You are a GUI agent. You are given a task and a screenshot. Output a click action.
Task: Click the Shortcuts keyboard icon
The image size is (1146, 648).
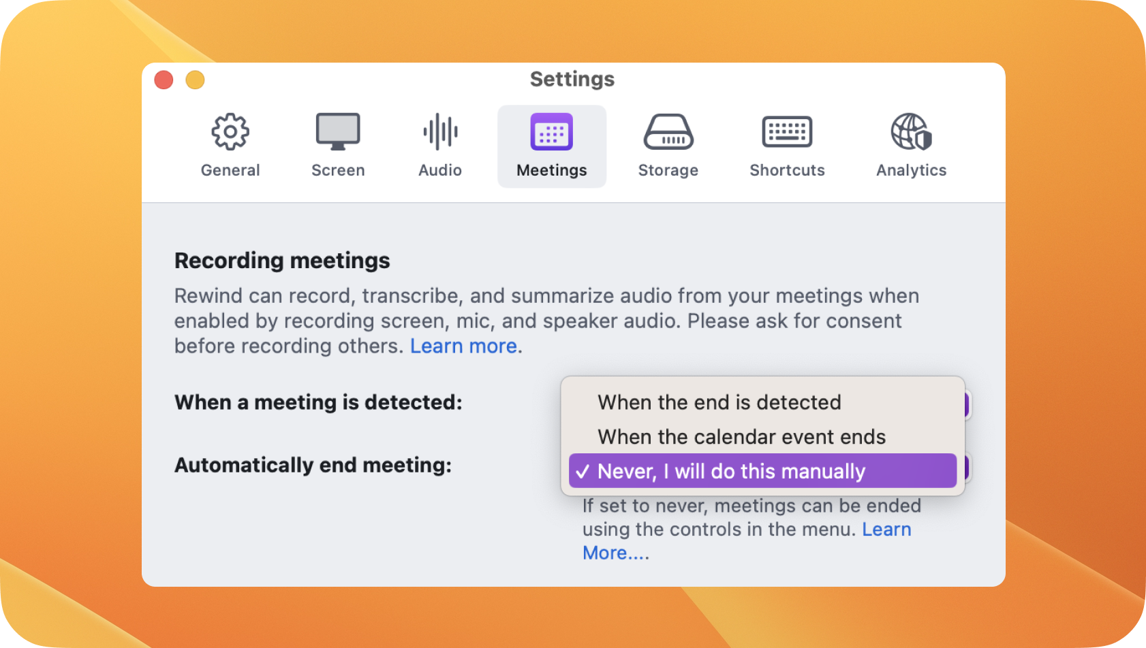tap(787, 131)
